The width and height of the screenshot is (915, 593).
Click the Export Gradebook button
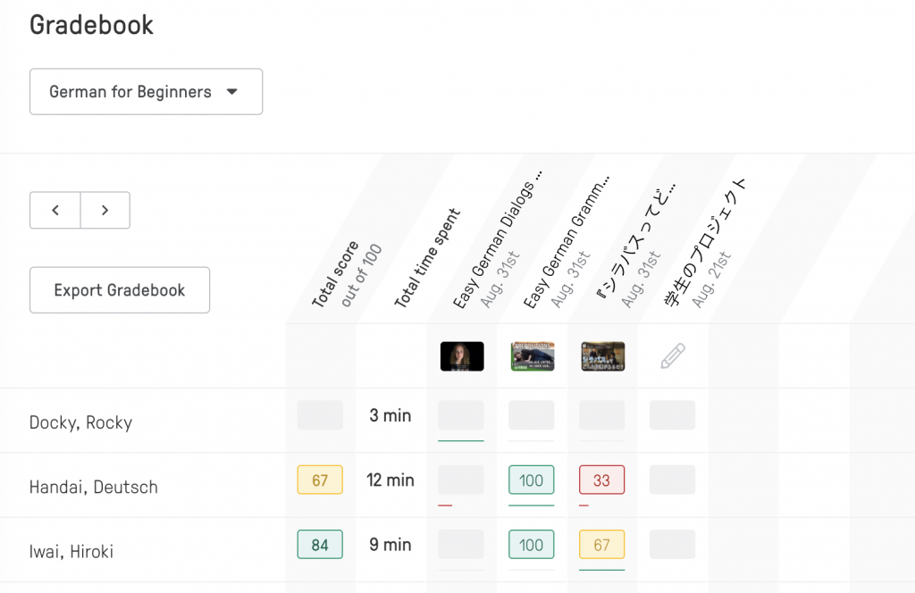click(119, 289)
